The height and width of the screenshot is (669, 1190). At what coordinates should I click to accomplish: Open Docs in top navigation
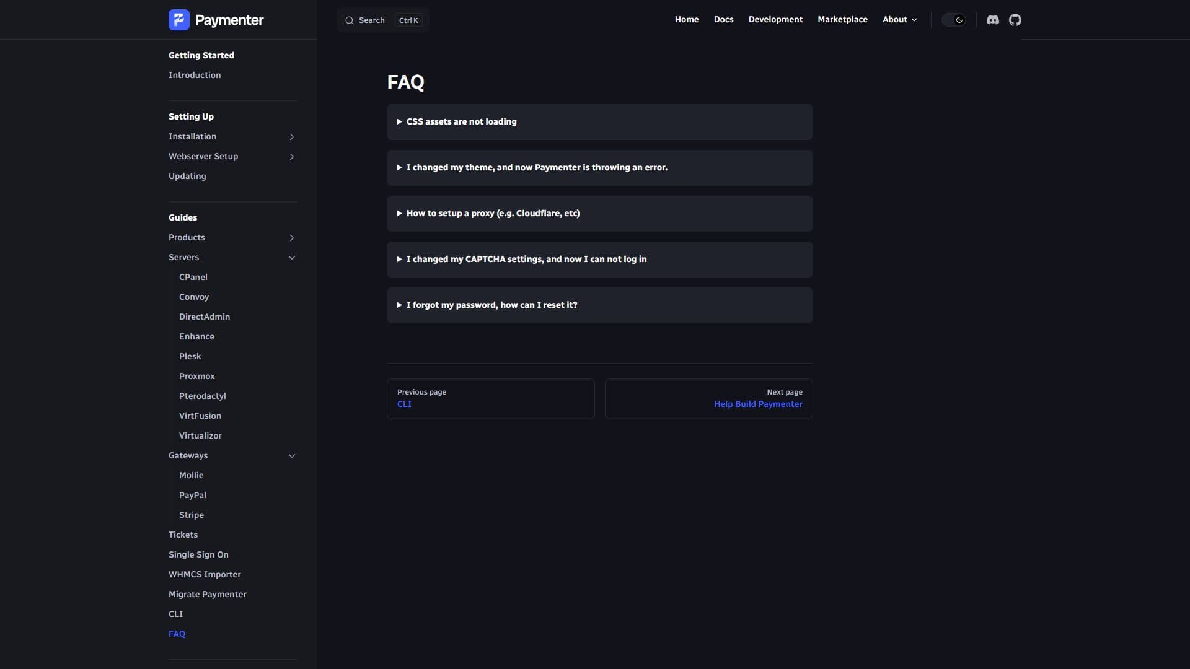[x=723, y=20]
